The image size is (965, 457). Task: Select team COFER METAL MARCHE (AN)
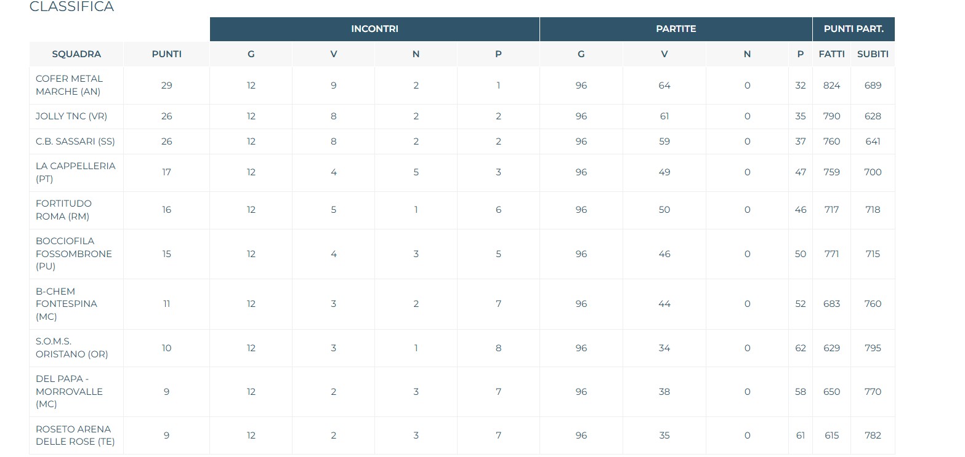click(x=69, y=85)
